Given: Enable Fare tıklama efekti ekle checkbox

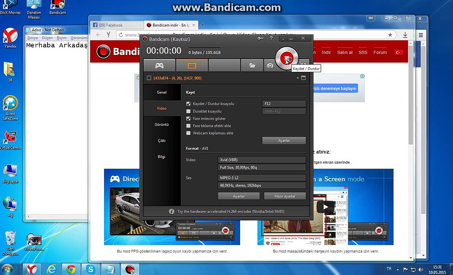Looking at the screenshot, I should point(188,126).
